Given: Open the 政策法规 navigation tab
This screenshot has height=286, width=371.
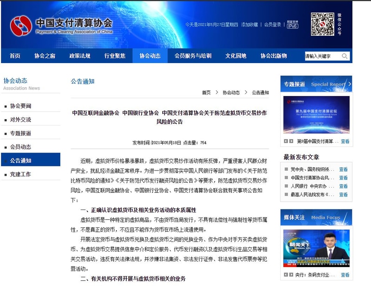Looking at the screenshot, I should point(80,56).
